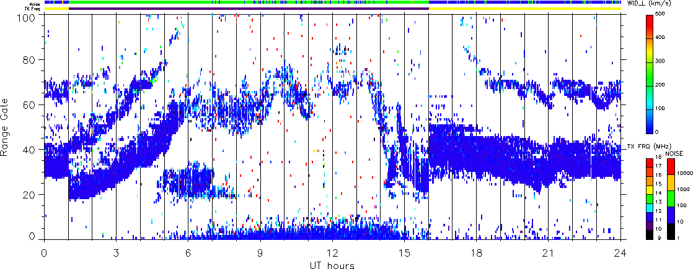693x269 pixels.
Task: Click the yellow 14–15 MHz TX FRQ swatch
Action: tap(650, 190)
